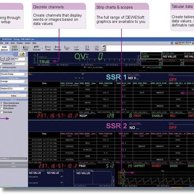This screenshot has height=194, width=194.
Task: Select the TRUE discrete value display
Action: pyautogui.click(x=44, y=62)
